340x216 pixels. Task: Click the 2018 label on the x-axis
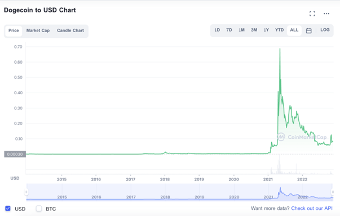click(165, 179)
